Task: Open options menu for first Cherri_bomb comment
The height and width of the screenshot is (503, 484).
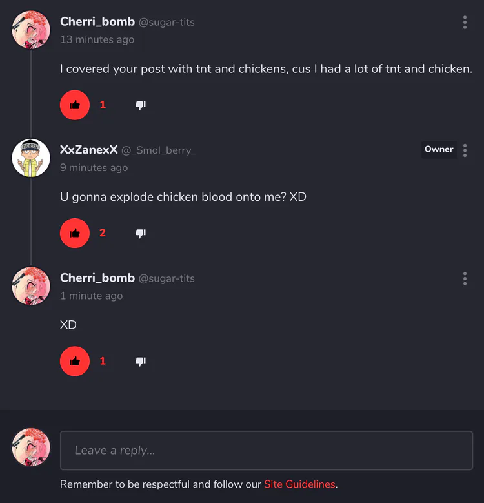Action: click(465, 23)
